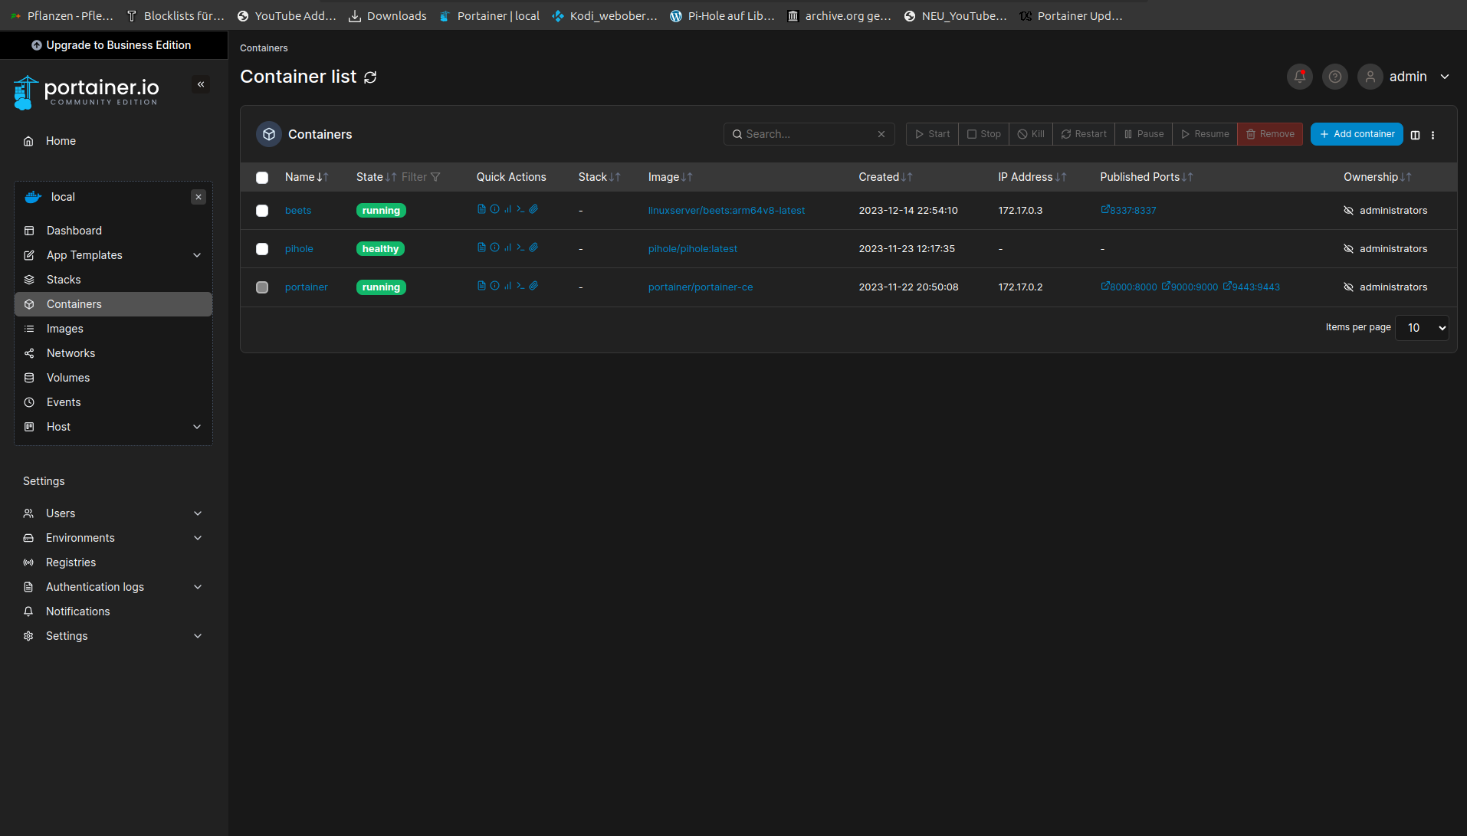Refresh the Container list

(370, 77)
